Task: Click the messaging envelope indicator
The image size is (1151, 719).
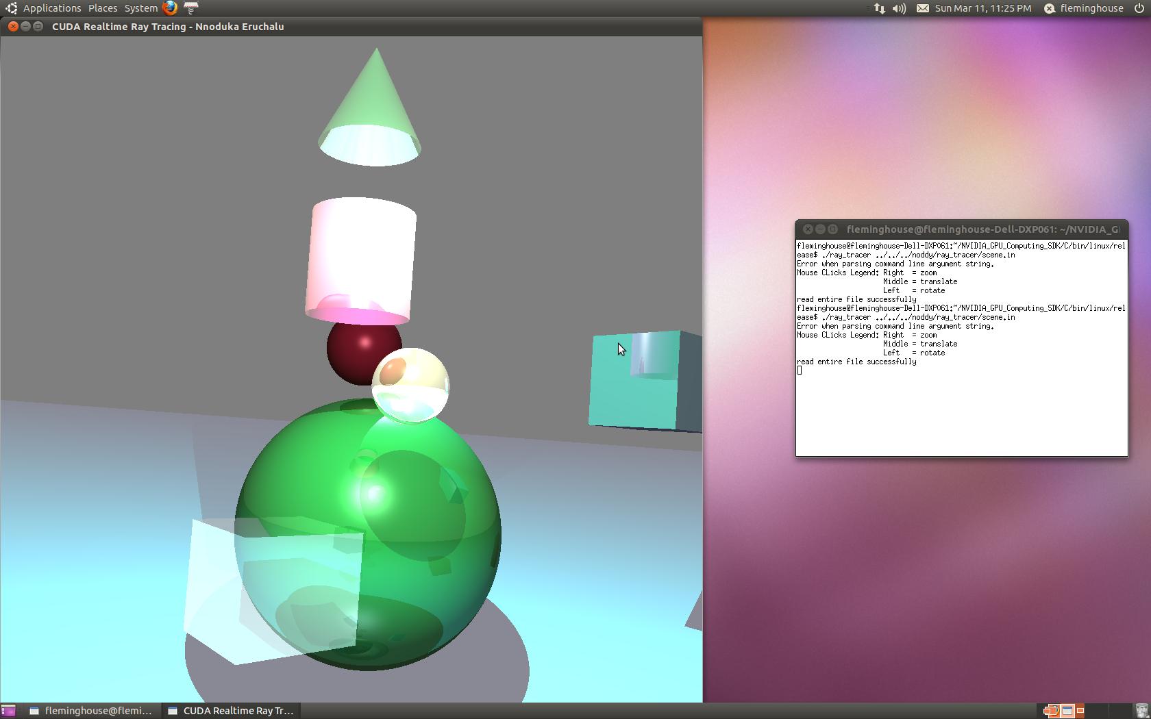Action: [x=921, y=8]
